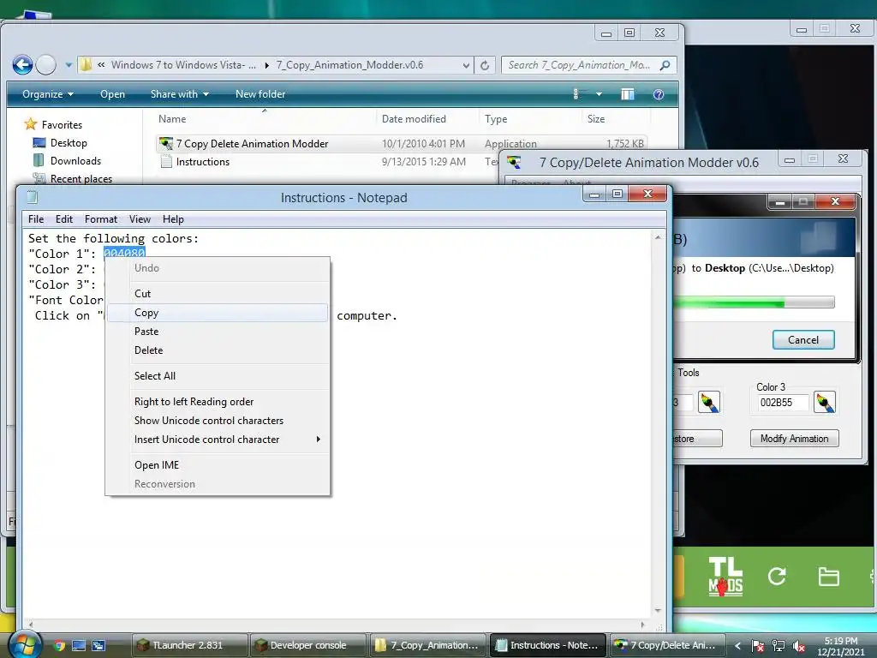
Task: Click the Modify Animation button
Action: pos(794,439)
